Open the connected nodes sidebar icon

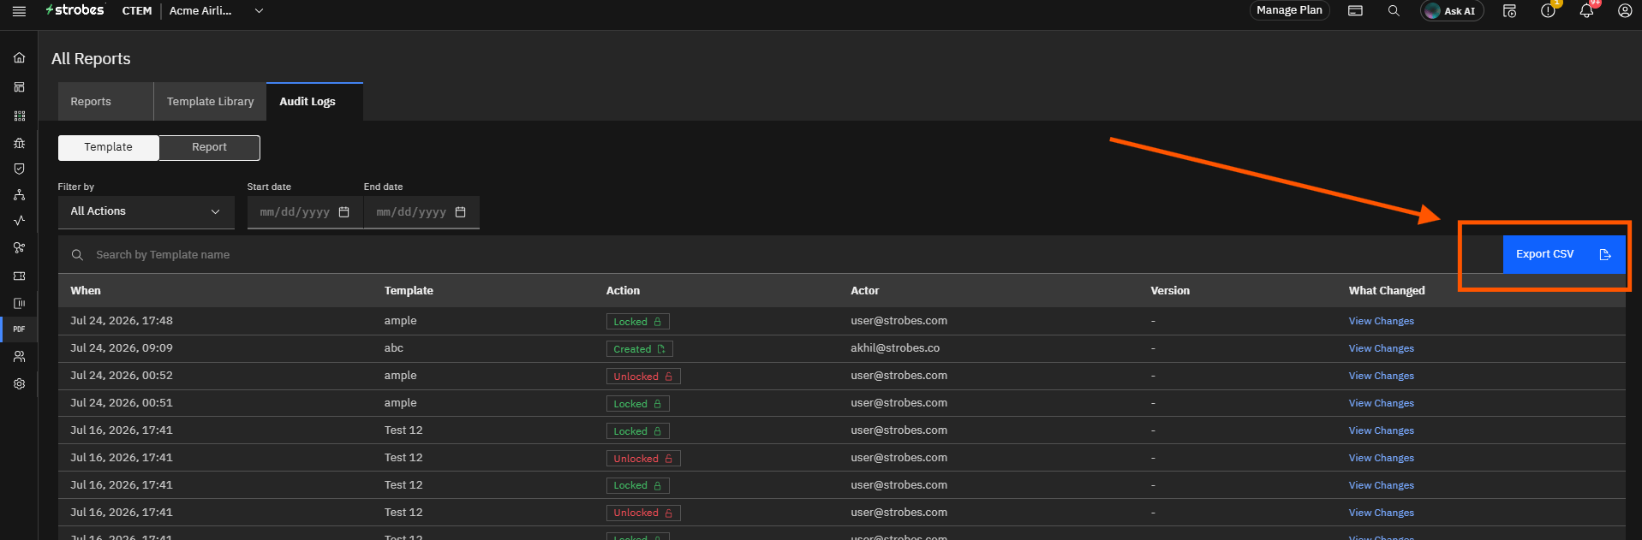19,248
